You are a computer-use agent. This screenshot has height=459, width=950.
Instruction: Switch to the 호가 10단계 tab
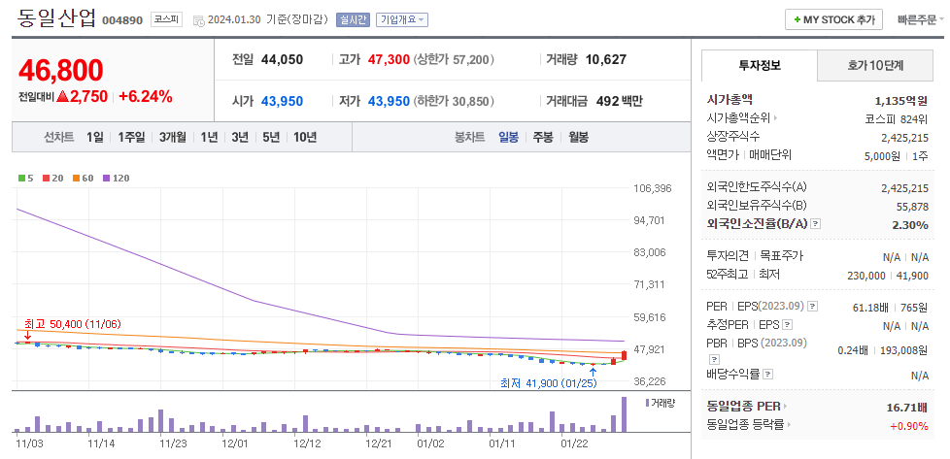(875, 65)
